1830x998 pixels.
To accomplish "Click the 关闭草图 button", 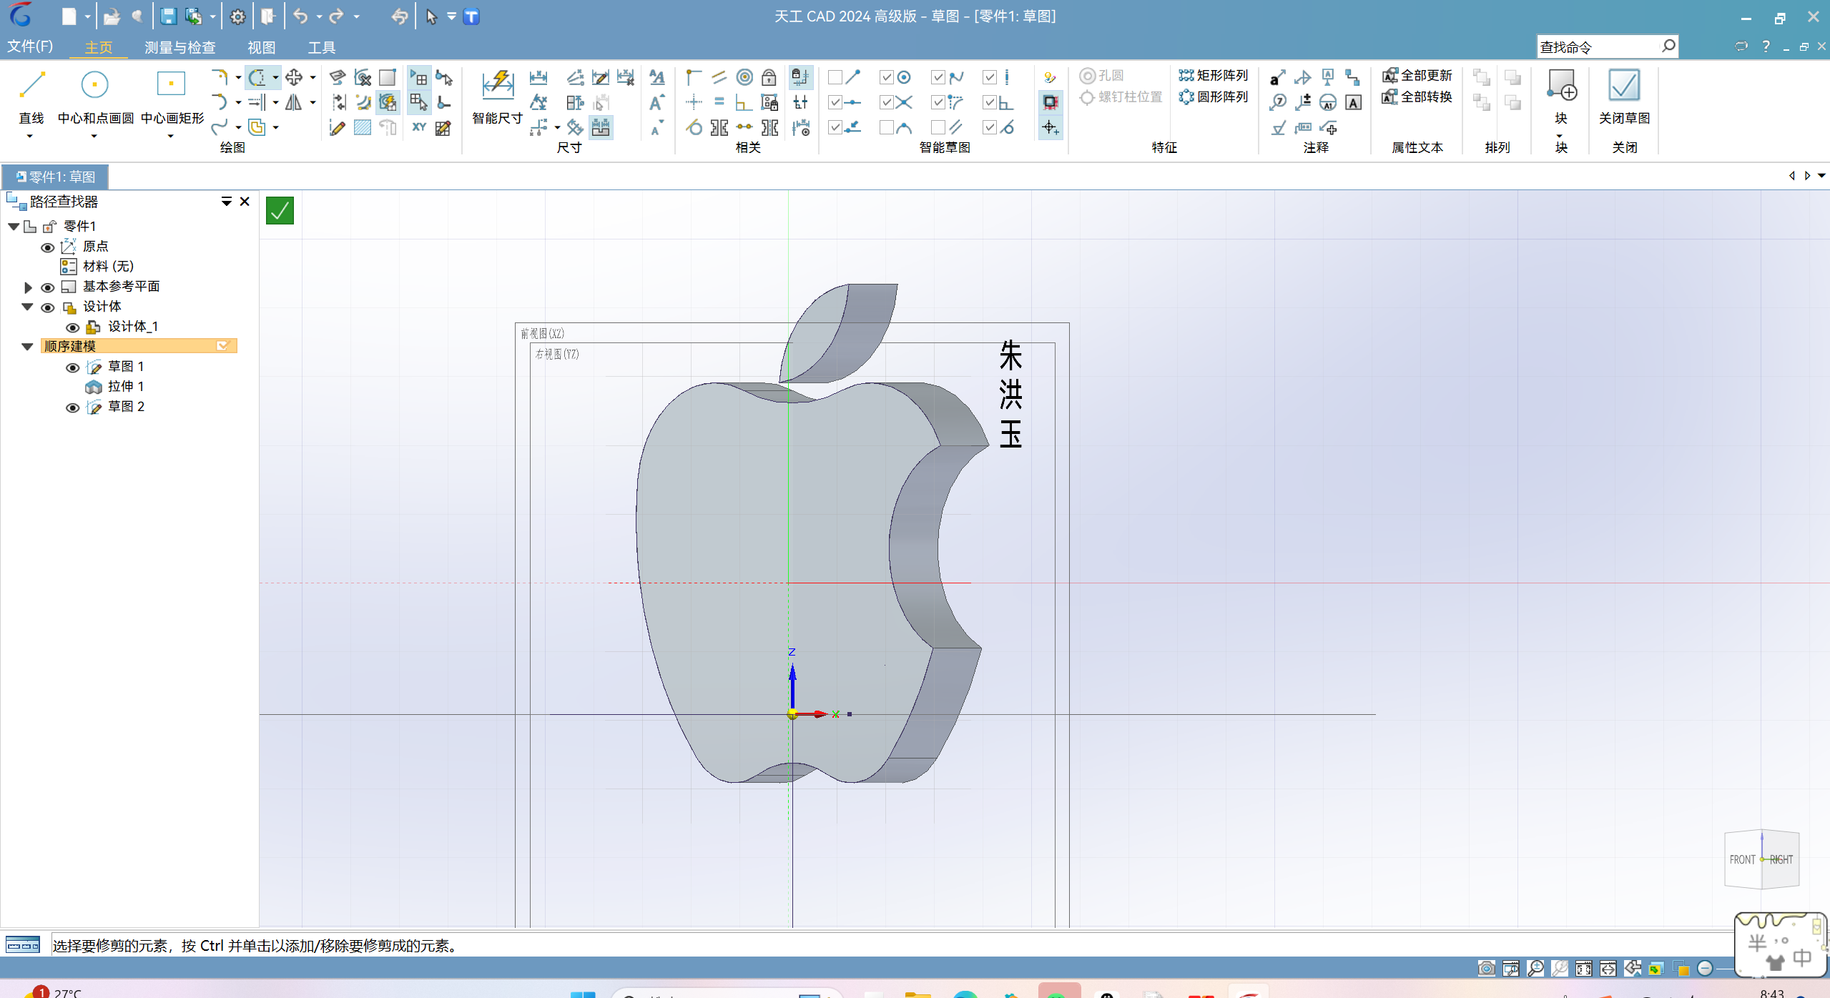I will (1624, 98).
